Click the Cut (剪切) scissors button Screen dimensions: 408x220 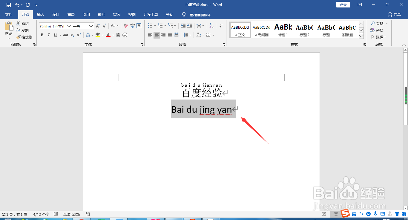(22, 23)
